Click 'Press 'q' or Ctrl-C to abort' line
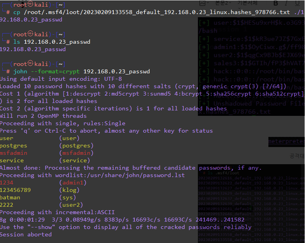The width and height of the screenshot is (305, 243). (106, 131)
